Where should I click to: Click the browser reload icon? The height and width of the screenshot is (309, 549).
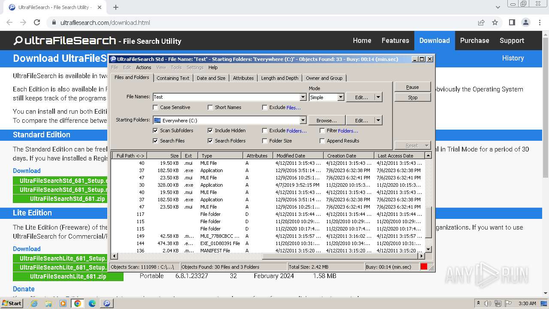[x=37, y=22]
